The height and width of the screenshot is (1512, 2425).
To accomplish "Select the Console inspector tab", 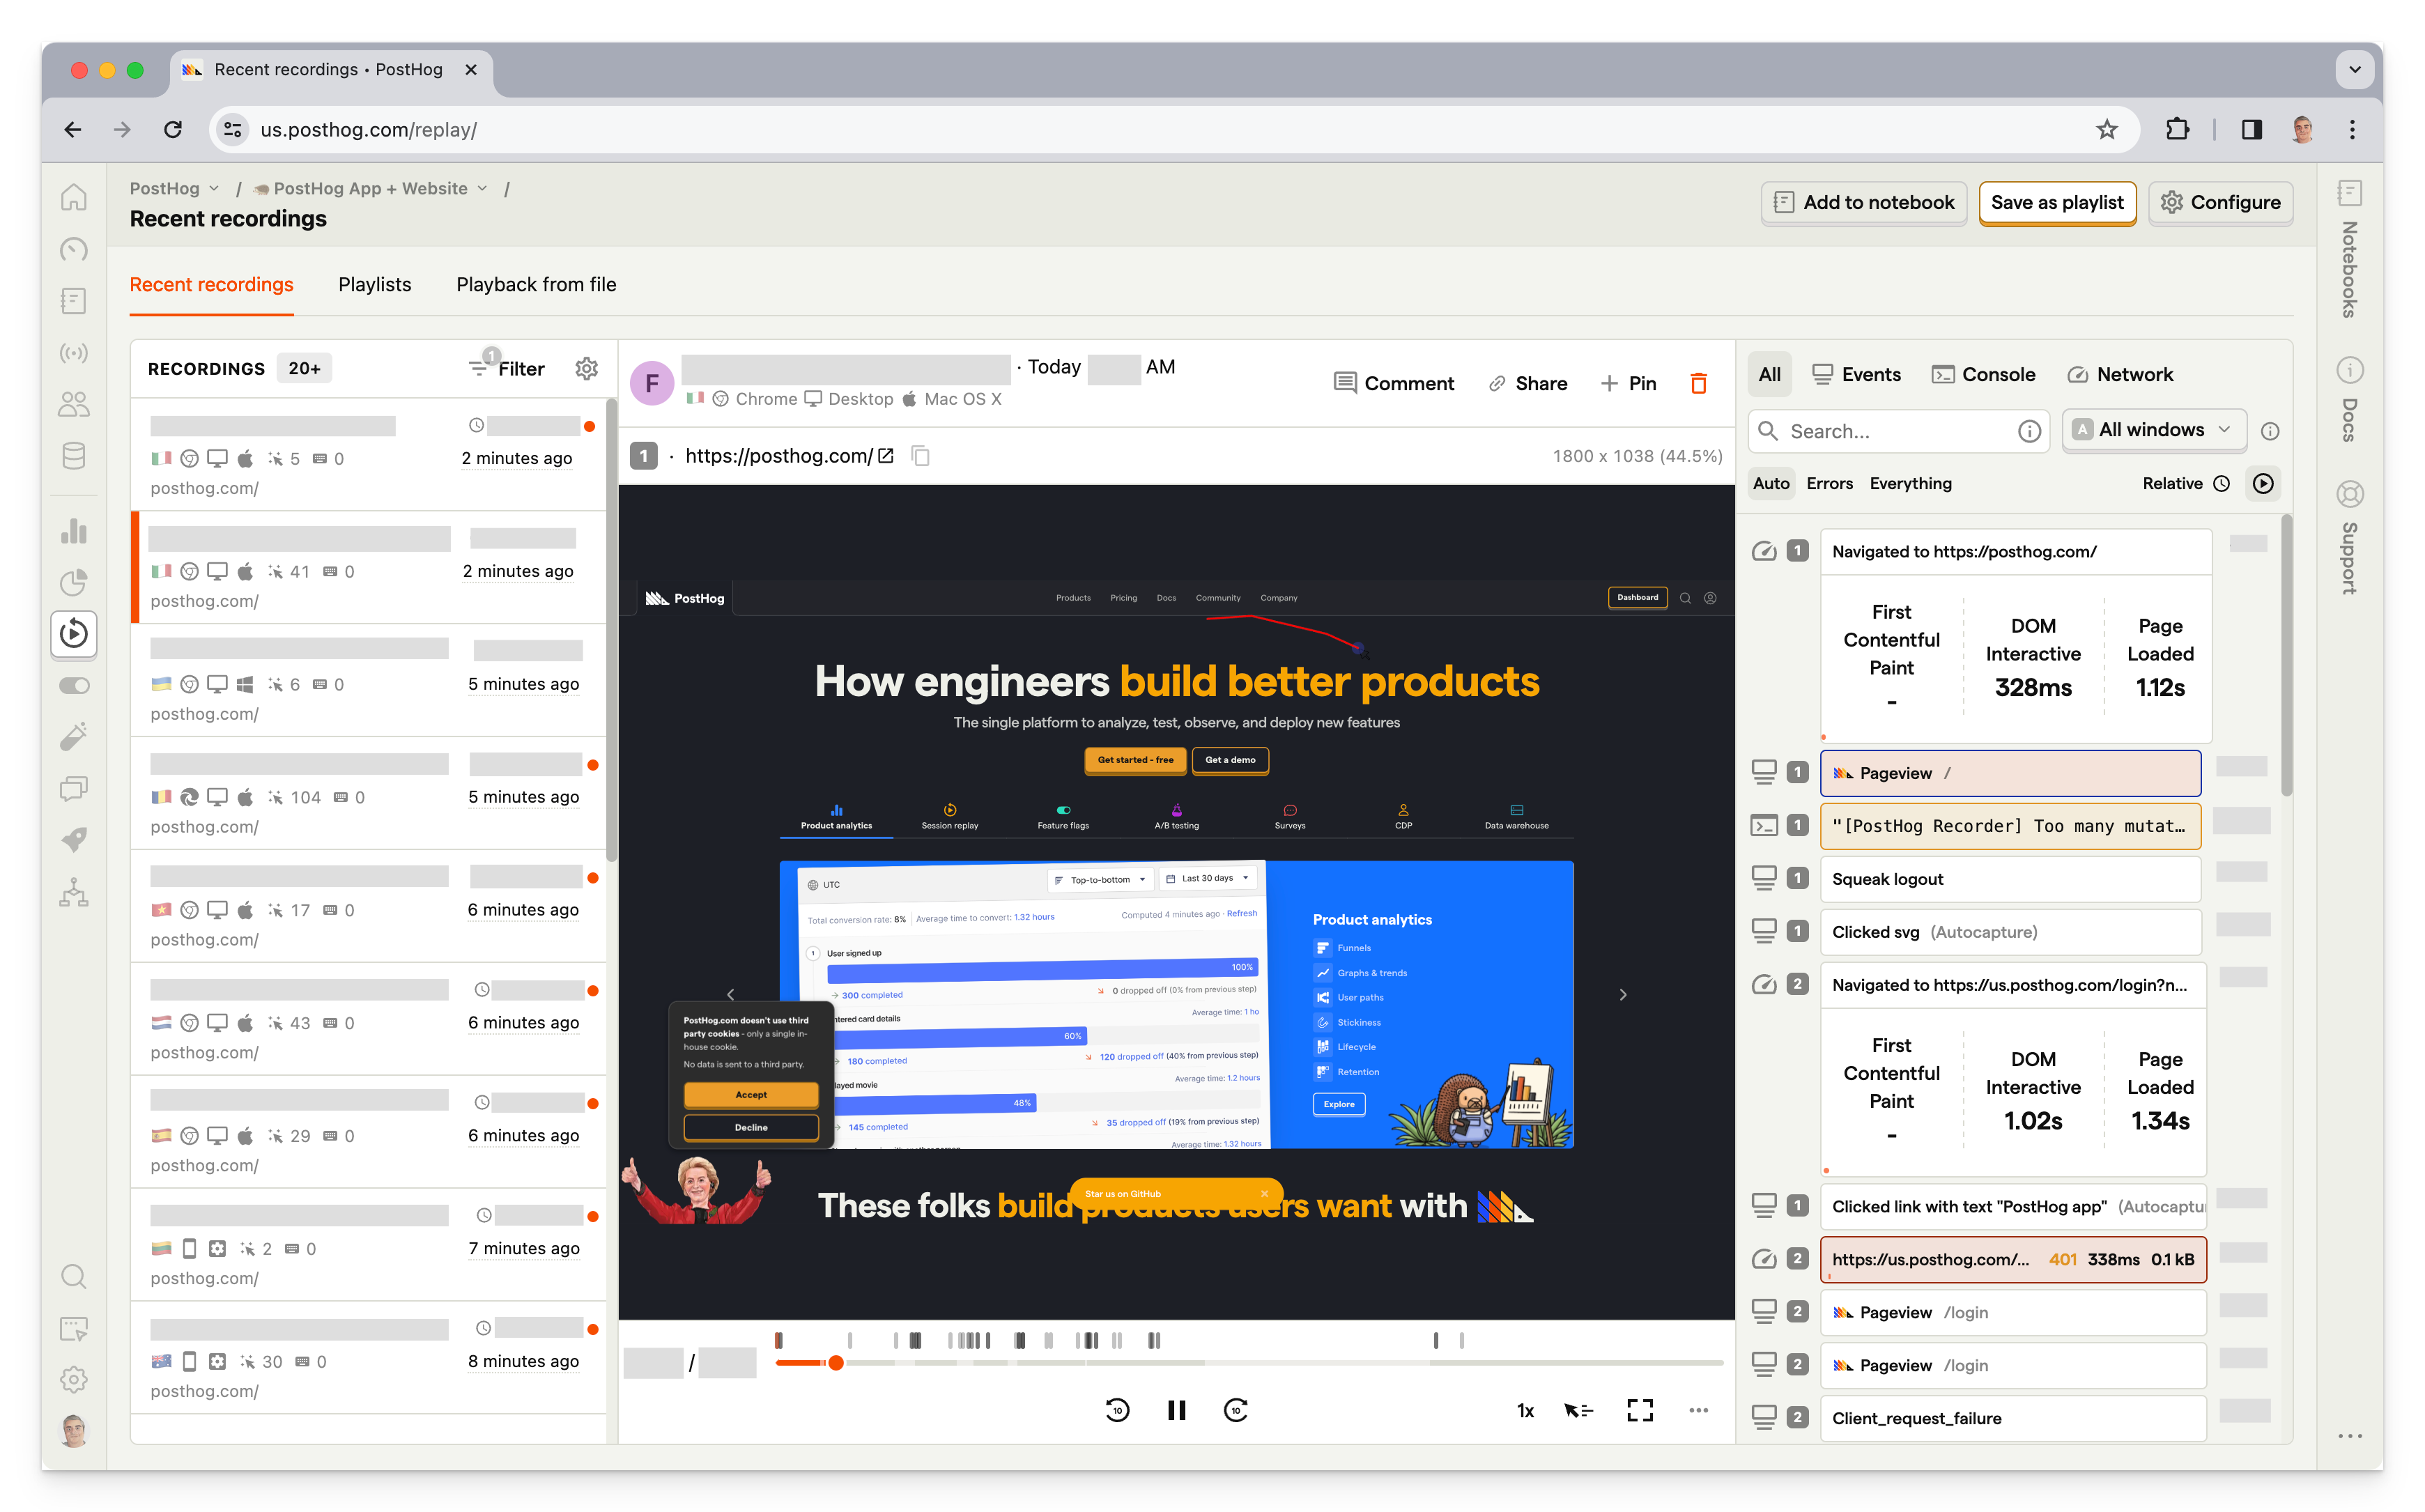I will coord(1983,375).
